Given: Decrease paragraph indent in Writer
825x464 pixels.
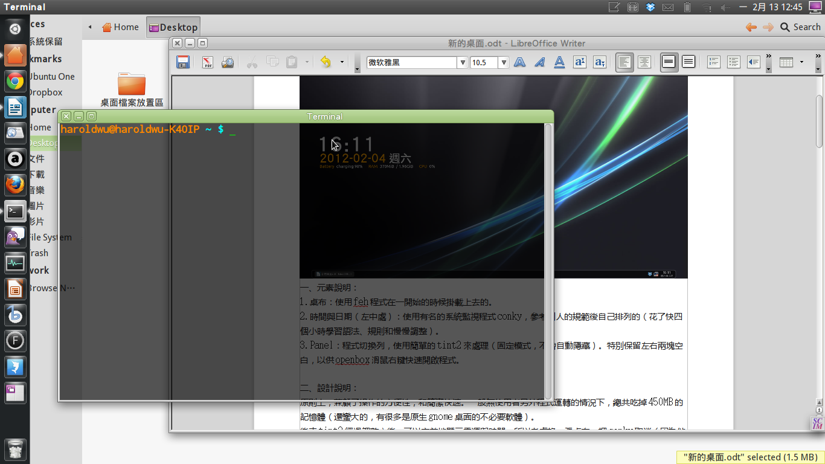Looking at the screenshot, I should pyautogui.click(x=753, y=62).
